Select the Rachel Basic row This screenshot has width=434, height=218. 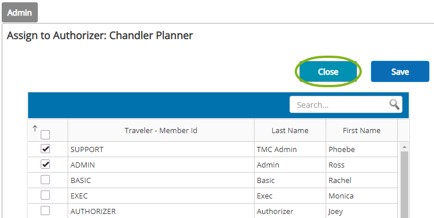pyautogui.click(x=213, y=180)
